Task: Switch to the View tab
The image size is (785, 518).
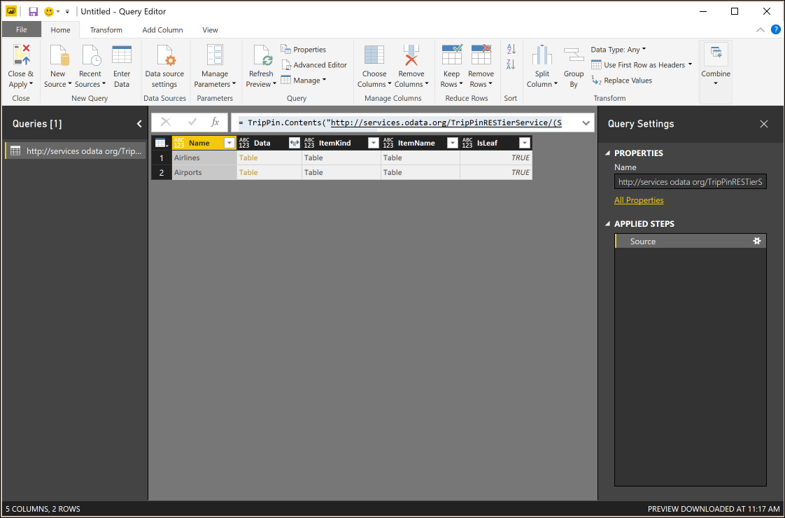Action: [x=211, y=30]
